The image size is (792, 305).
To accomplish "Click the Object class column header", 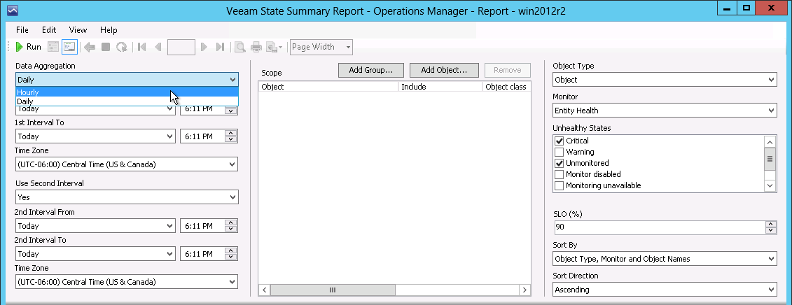I will click(506, 87).
